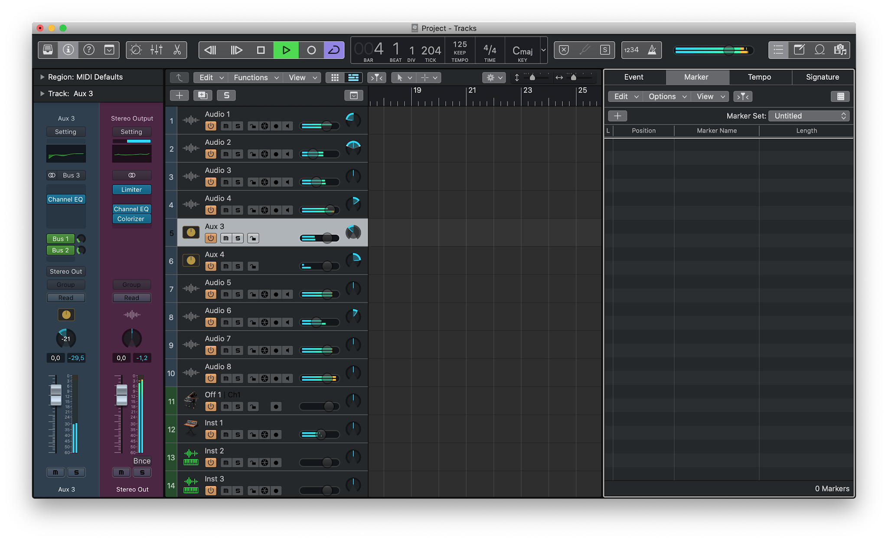Enable count-in 1234 button

coord(632,50)
